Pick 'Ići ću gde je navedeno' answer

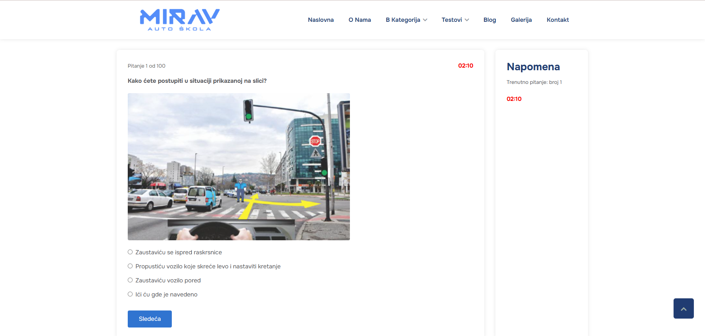pos(130,294)
